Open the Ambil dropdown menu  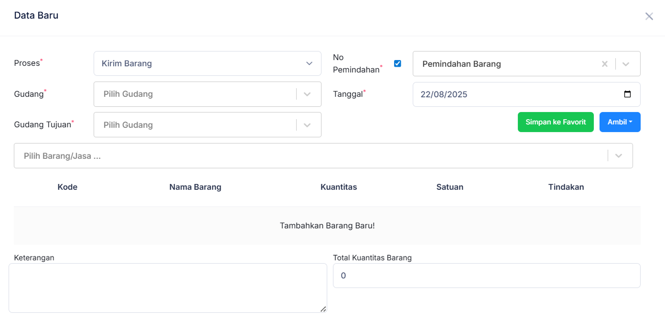tap(620, 122)
